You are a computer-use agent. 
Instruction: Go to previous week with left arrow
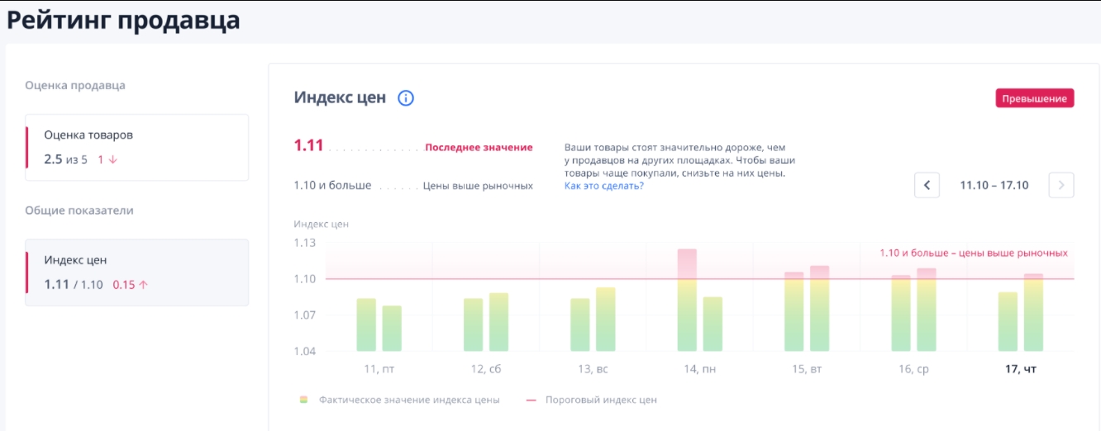[927, 185]
